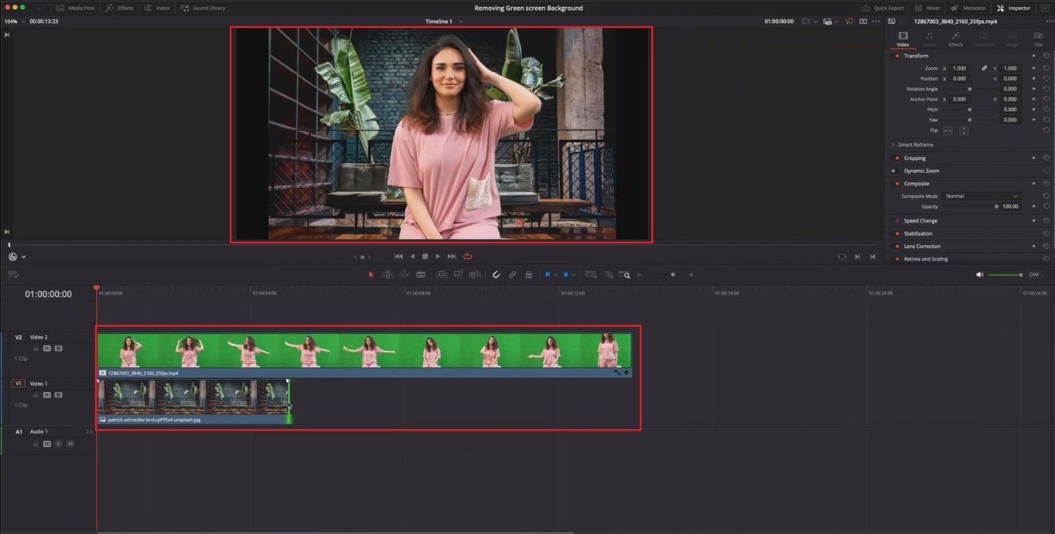The width and height of the screenshot is (1055, 534).
Task: Jump to the last frame
Action: tap(452, 256)
